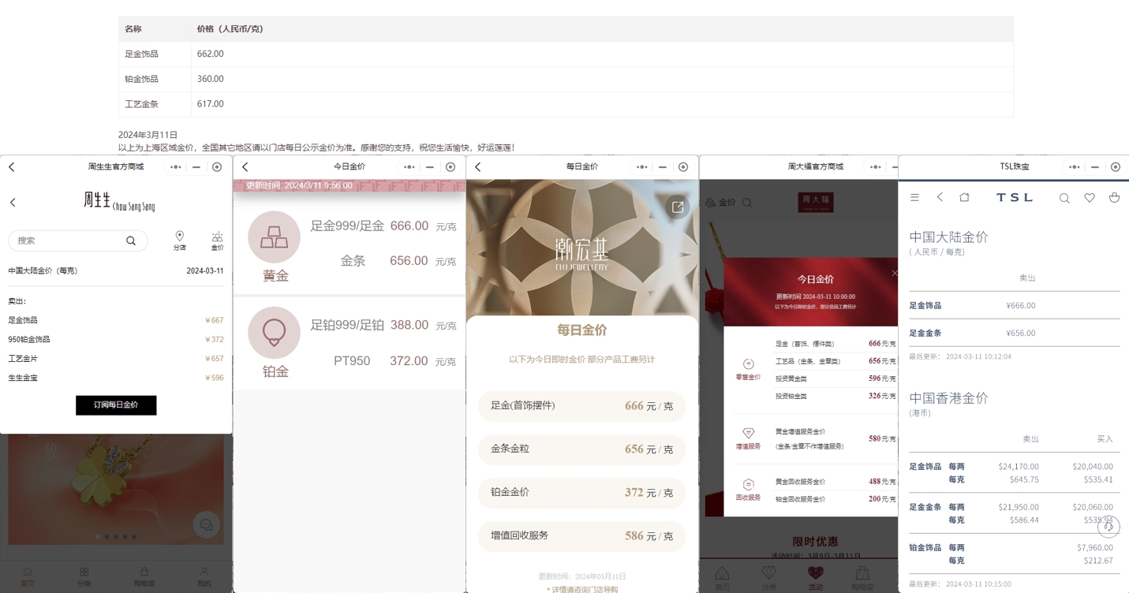
Task: Click the share icon on 潮宏基 banner
Action: [x=678, y=207]
